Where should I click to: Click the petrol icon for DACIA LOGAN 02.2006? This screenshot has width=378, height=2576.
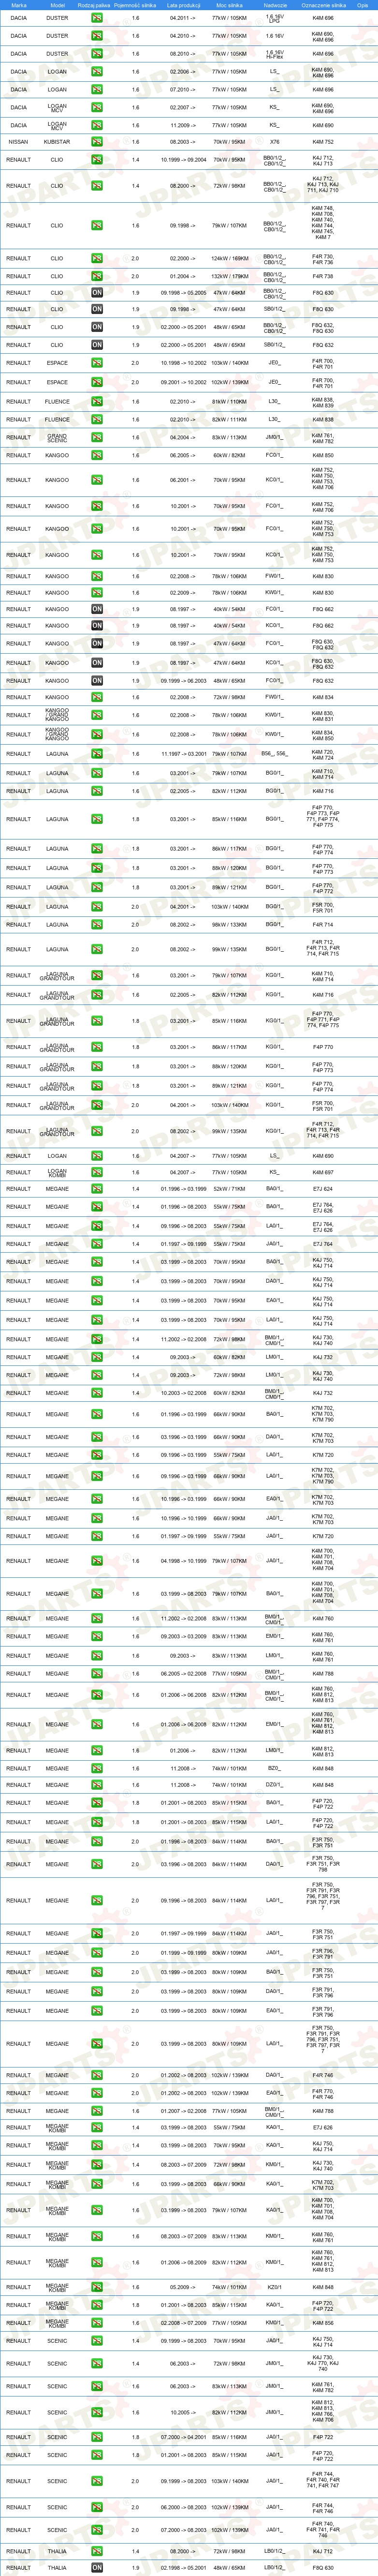point(97,72)
